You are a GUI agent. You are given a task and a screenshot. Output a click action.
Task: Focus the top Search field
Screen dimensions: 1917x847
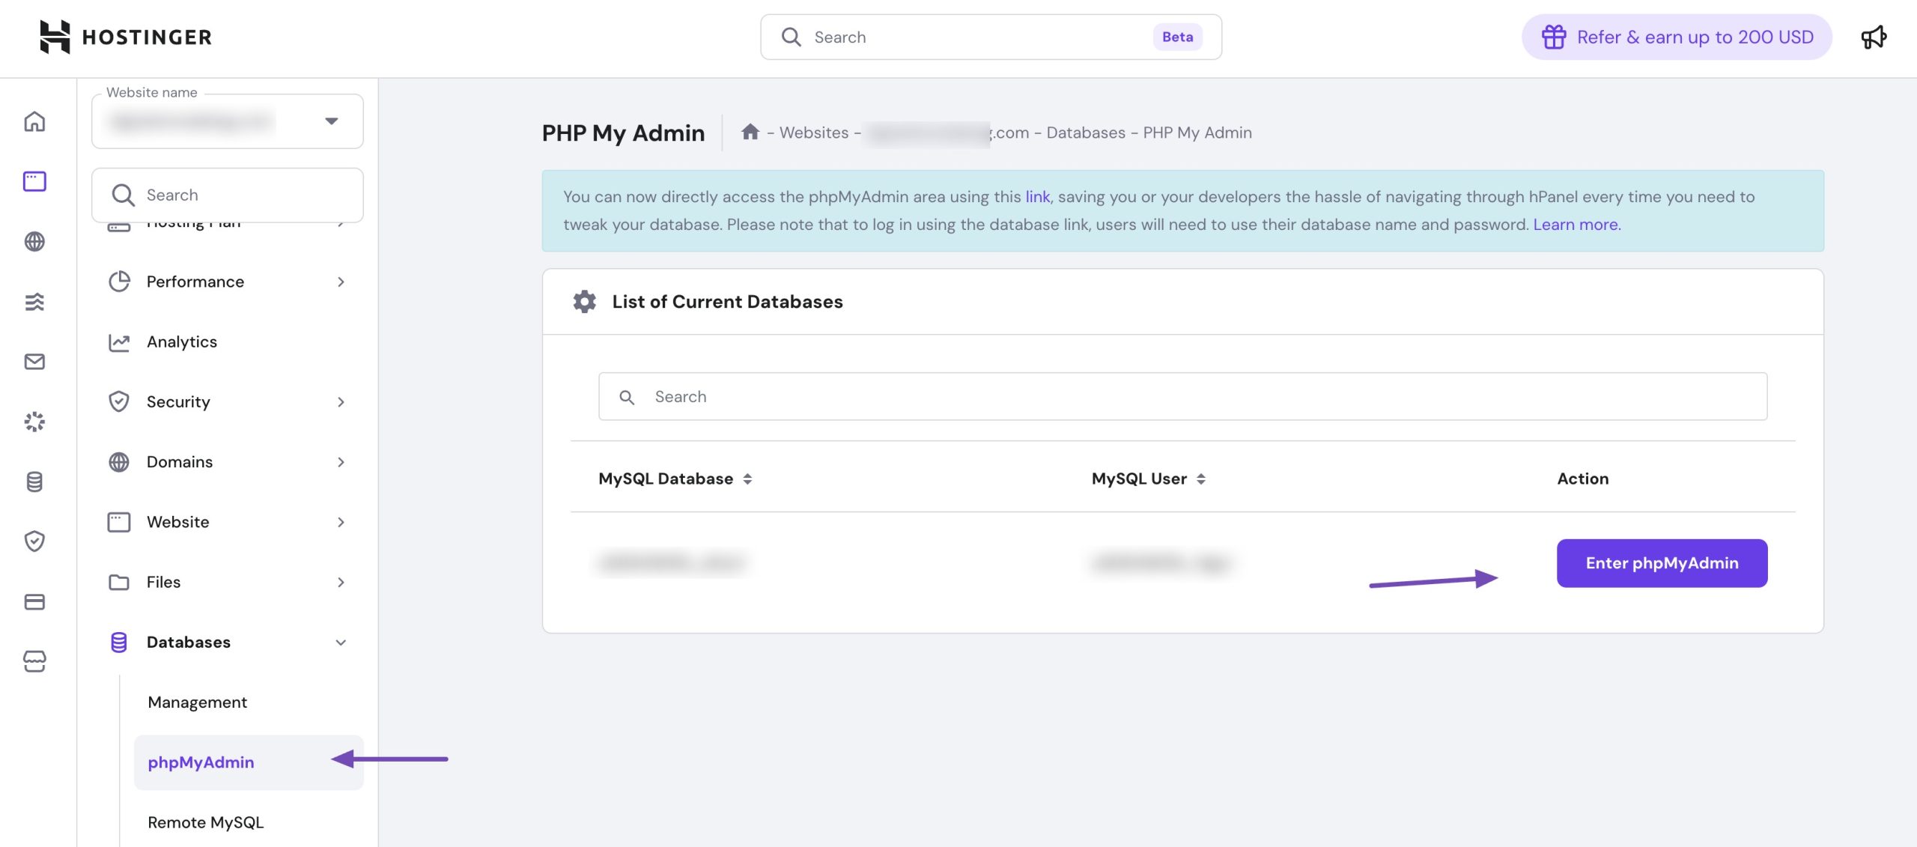point(991,37)
